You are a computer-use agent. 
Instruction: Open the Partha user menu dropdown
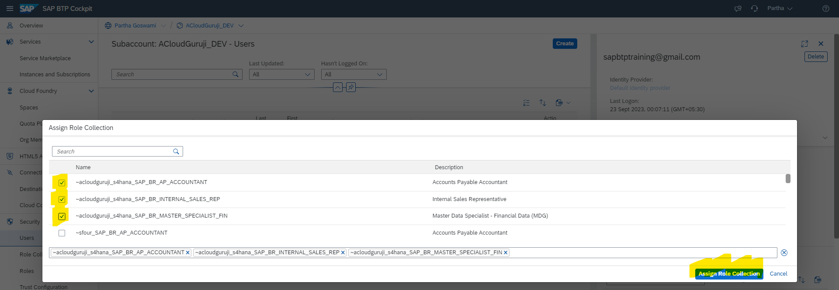pos(780,8)
